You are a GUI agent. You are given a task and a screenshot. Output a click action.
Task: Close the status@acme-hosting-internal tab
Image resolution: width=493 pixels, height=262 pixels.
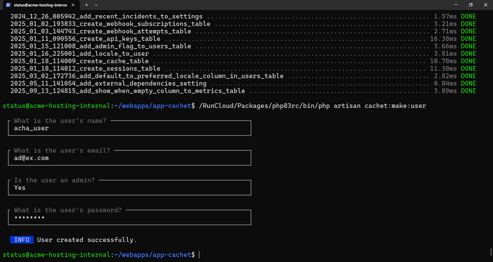pyautogui.click(x=73, y=5)
